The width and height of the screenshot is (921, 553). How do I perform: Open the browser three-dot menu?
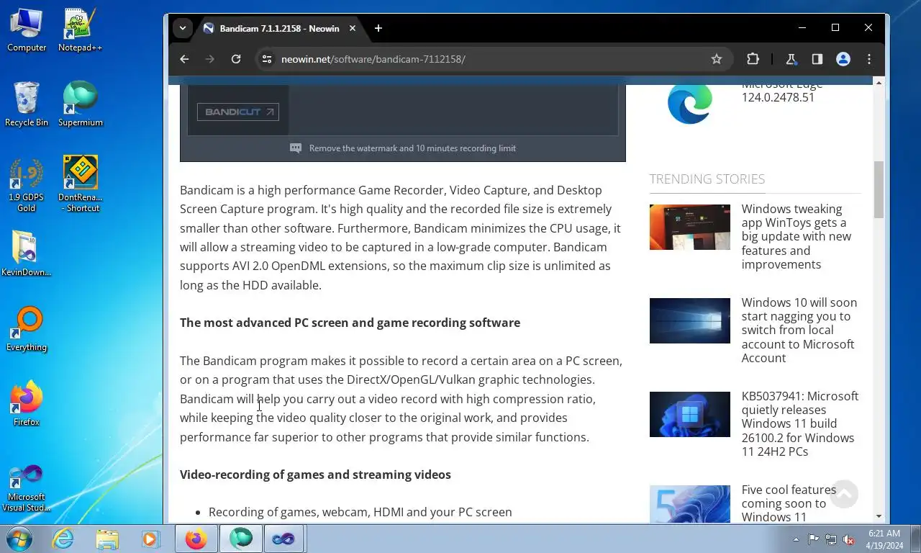tap(869, 59)
